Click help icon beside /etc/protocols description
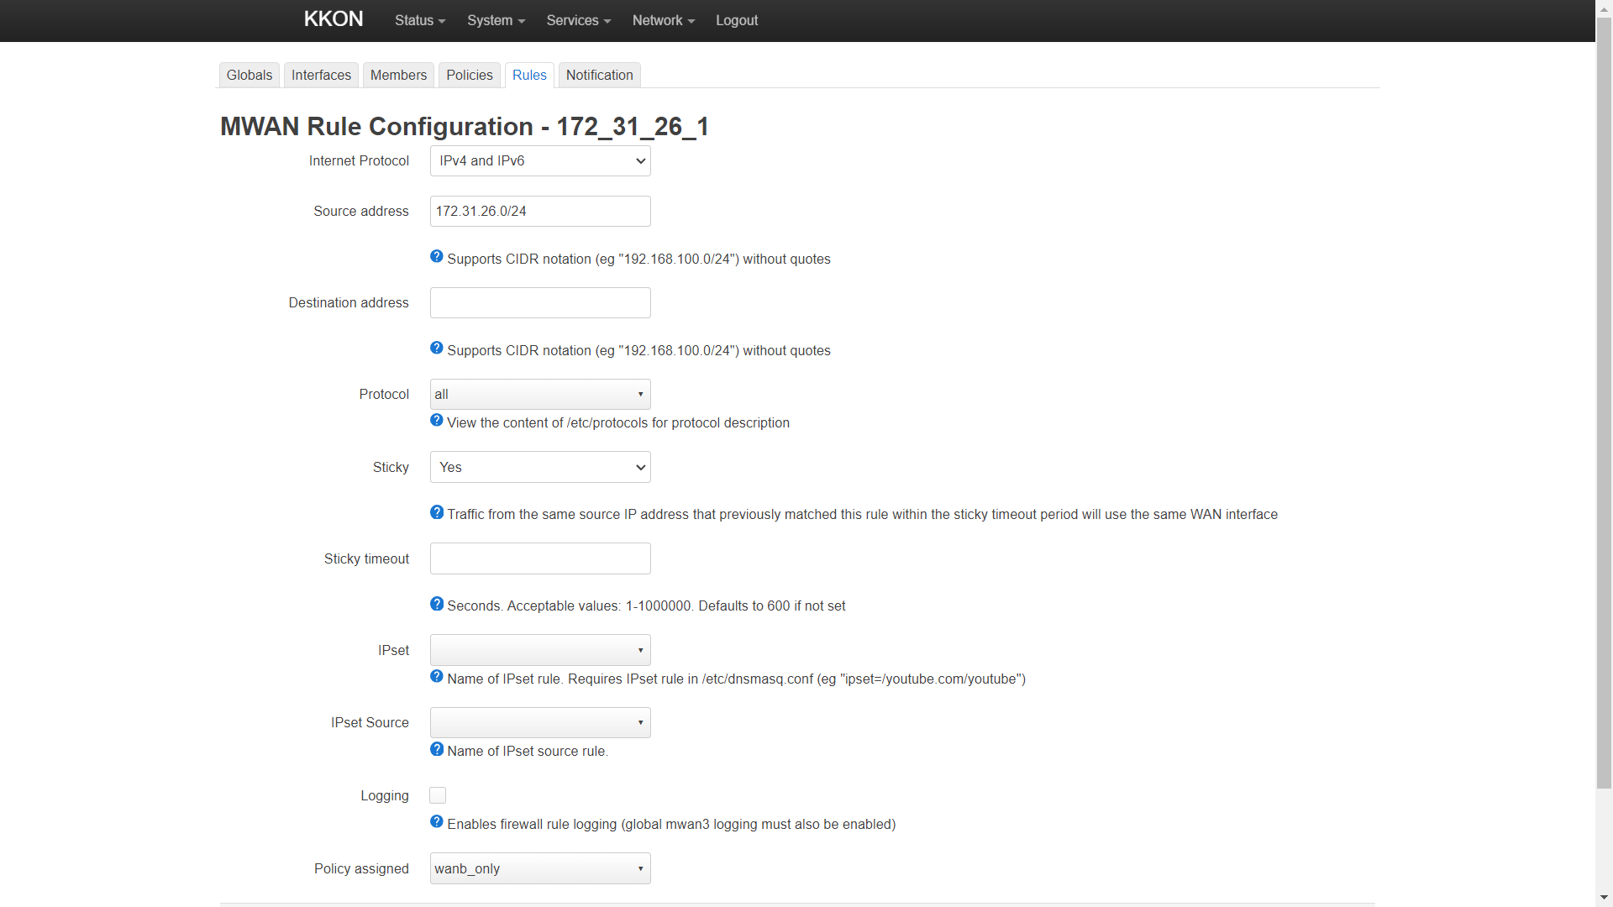The height and width of the screenshot is (907, 1613). tap(437, 421)
